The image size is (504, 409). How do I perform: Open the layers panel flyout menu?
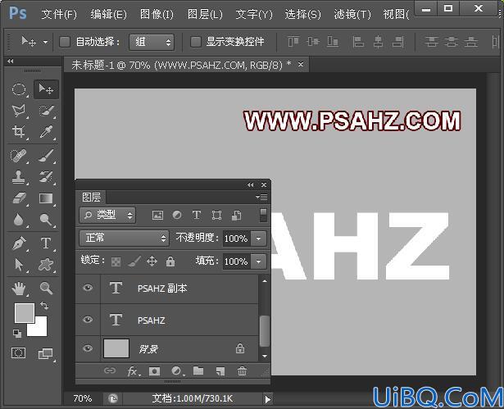coord(261,197)
